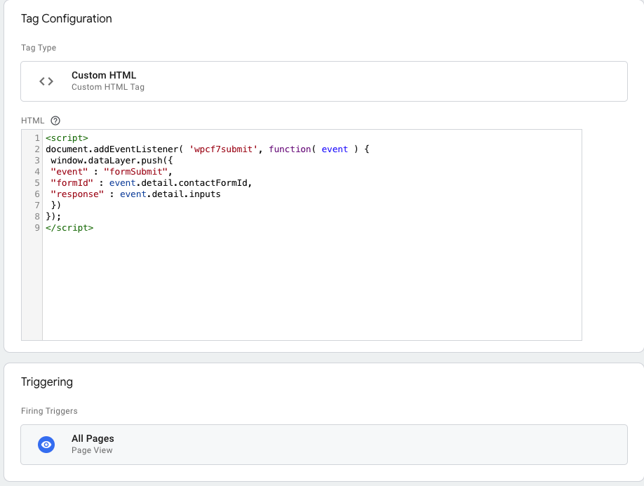Open the HTML help question mark icon

point(55,121)
